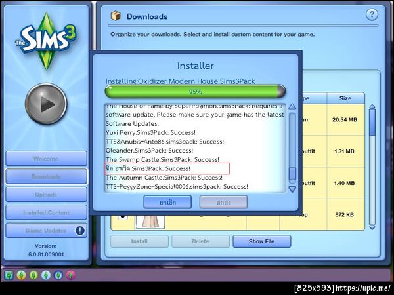Click the round Play game button
This screenshot has height=295, width=394.
46,104
